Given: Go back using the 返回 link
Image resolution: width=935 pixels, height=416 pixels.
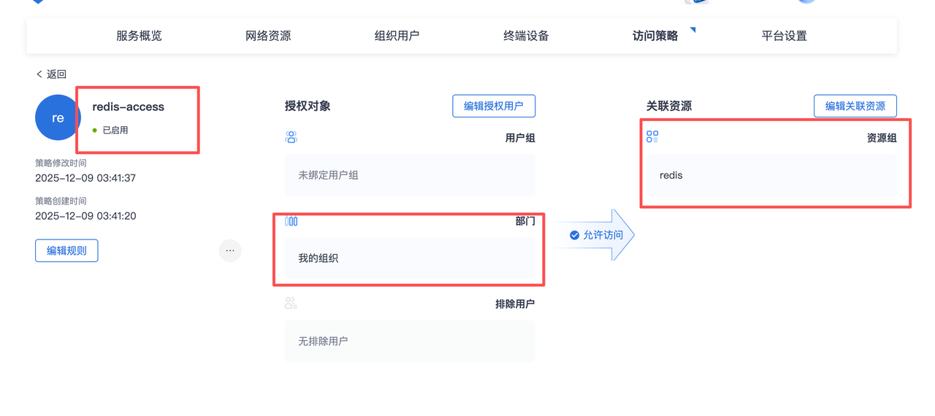Looking at the screenshot, I should point(51,74).
